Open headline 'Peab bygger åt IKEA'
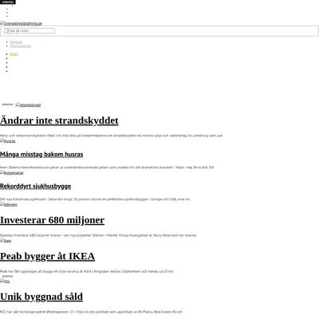Viewport: 319px width, 319px height. (47, 256)
